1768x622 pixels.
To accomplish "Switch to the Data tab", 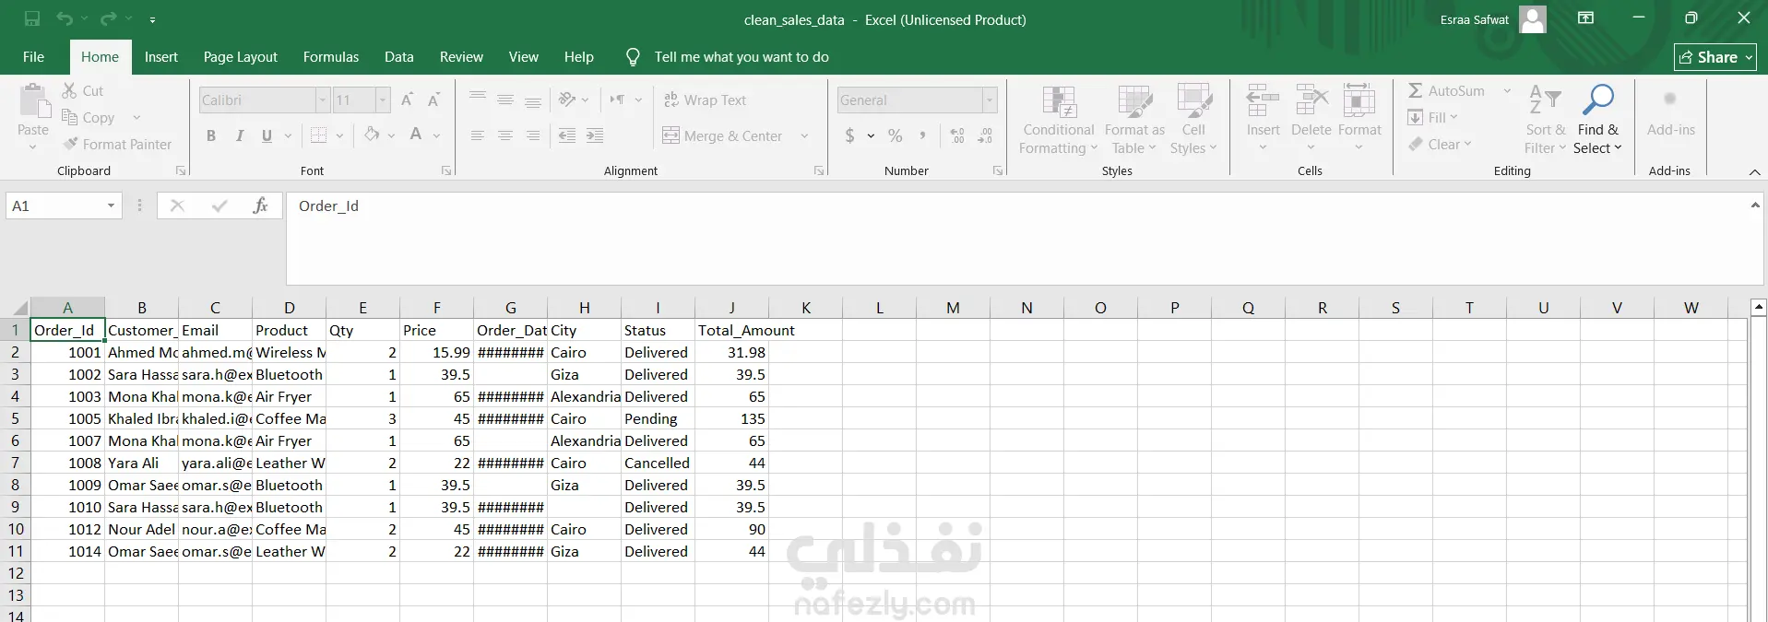I will pyautogui.click(x=398, y=56).
